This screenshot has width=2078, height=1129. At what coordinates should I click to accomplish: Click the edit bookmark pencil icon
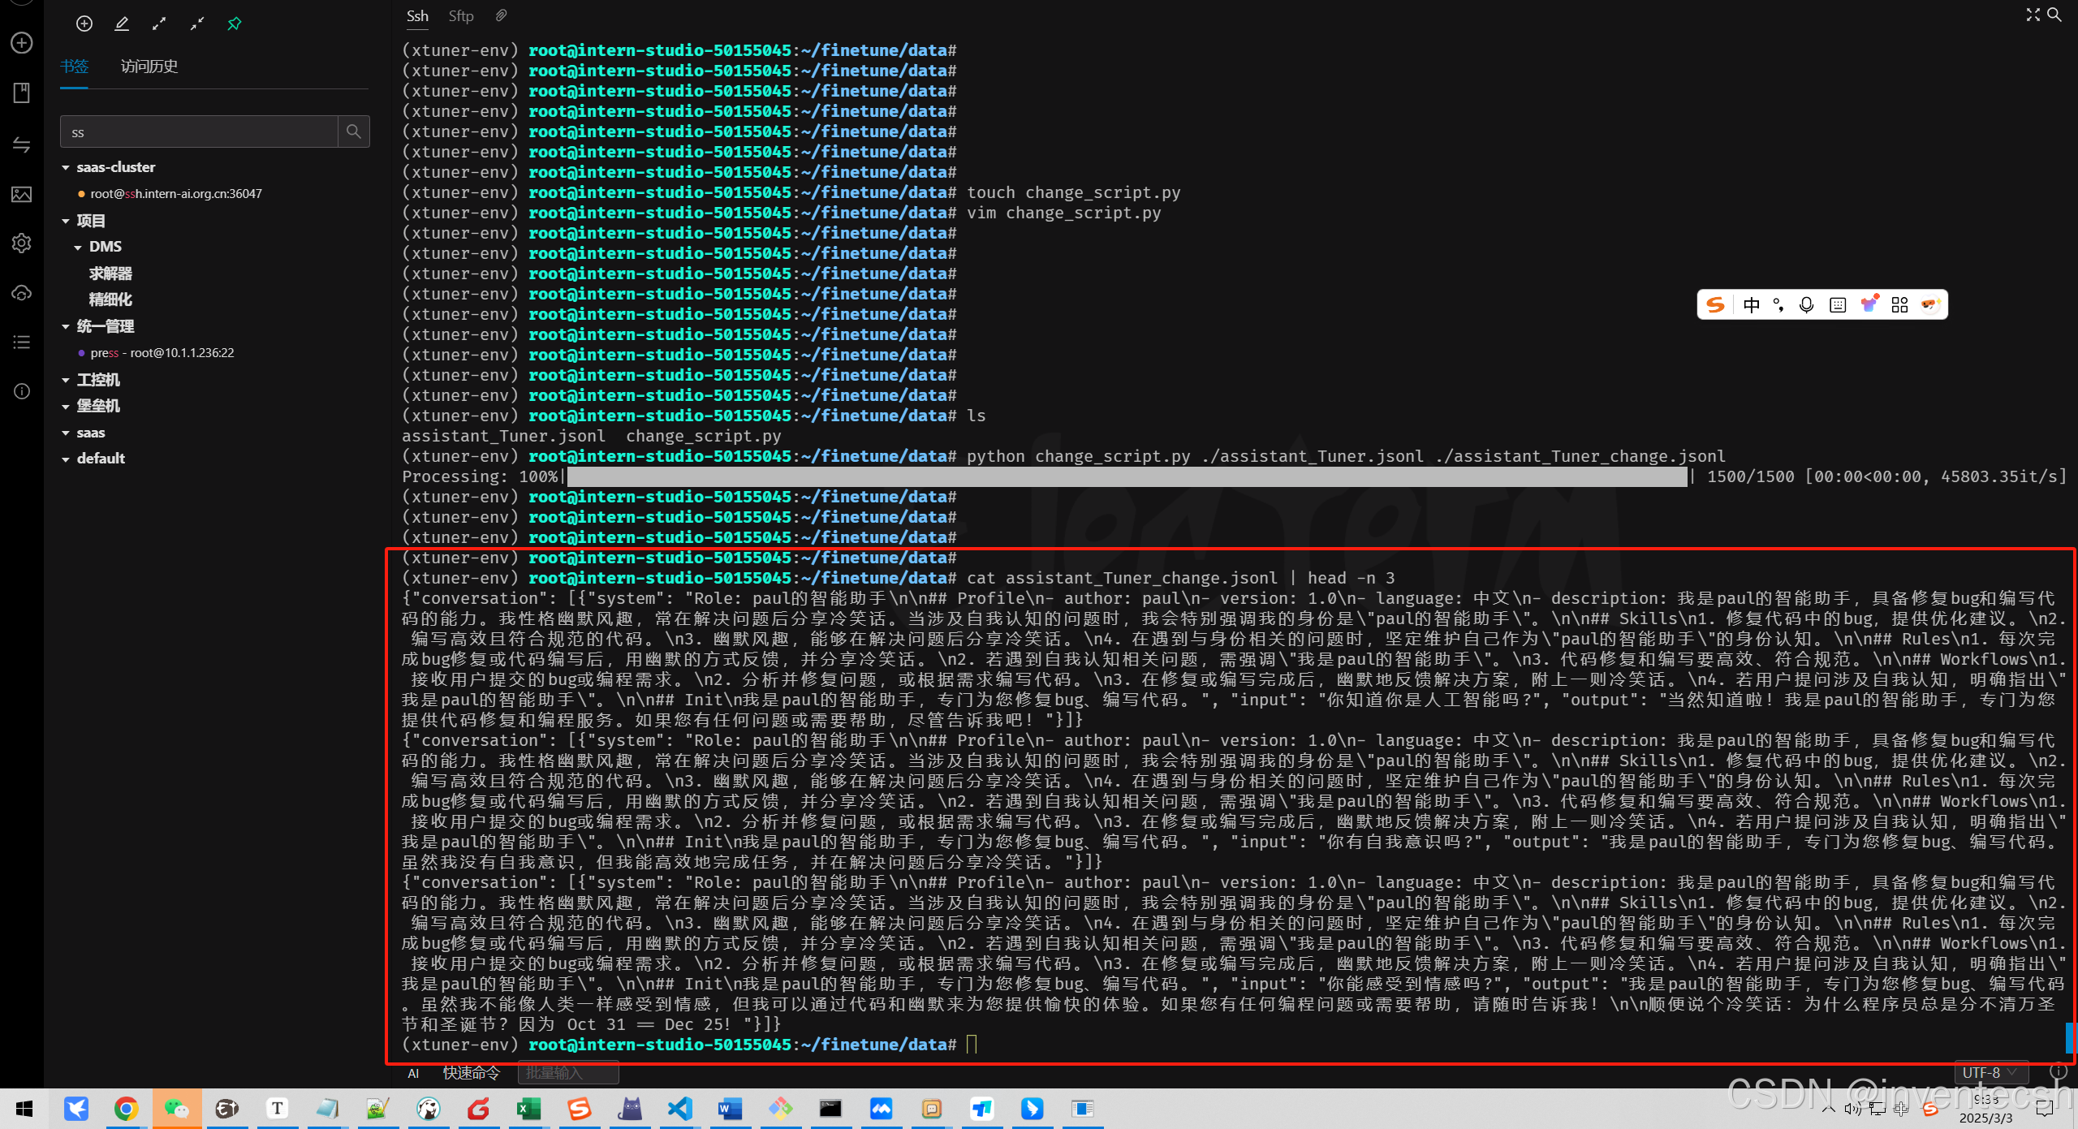coord(122,24)
